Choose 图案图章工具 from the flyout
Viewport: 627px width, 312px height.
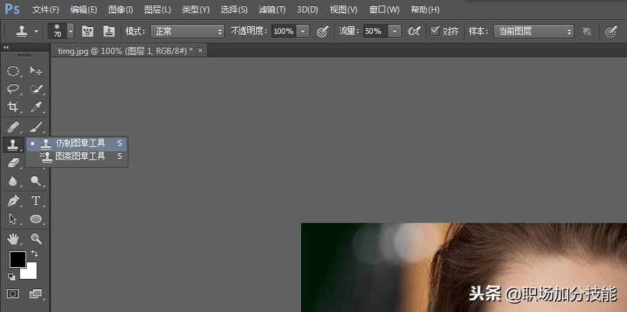point(77,156)
